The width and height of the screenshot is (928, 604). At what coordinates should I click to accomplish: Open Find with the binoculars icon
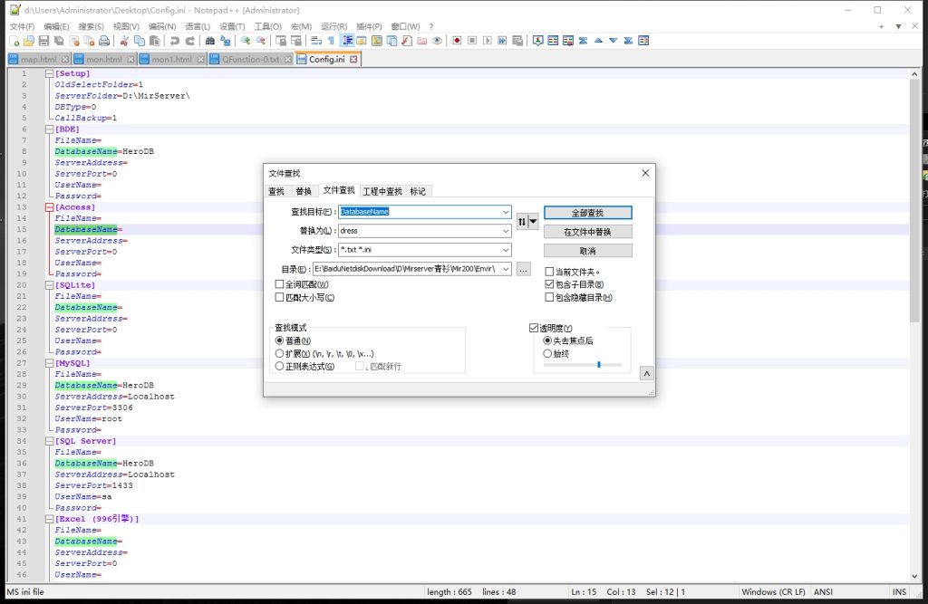click(210, 41)
